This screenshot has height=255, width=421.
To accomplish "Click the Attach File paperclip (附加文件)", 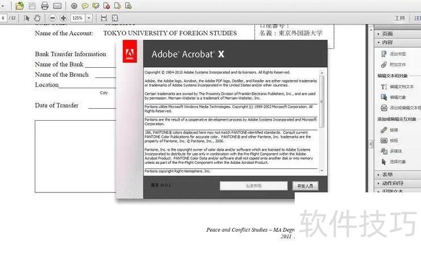I will 384,64.
